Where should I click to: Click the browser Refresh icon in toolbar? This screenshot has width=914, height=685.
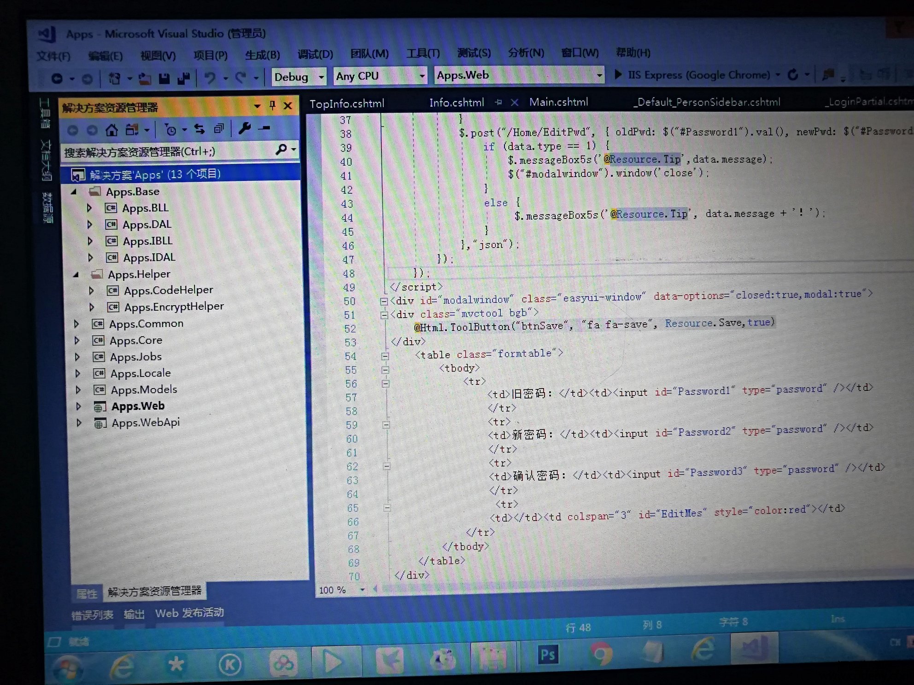pos(792,74)
